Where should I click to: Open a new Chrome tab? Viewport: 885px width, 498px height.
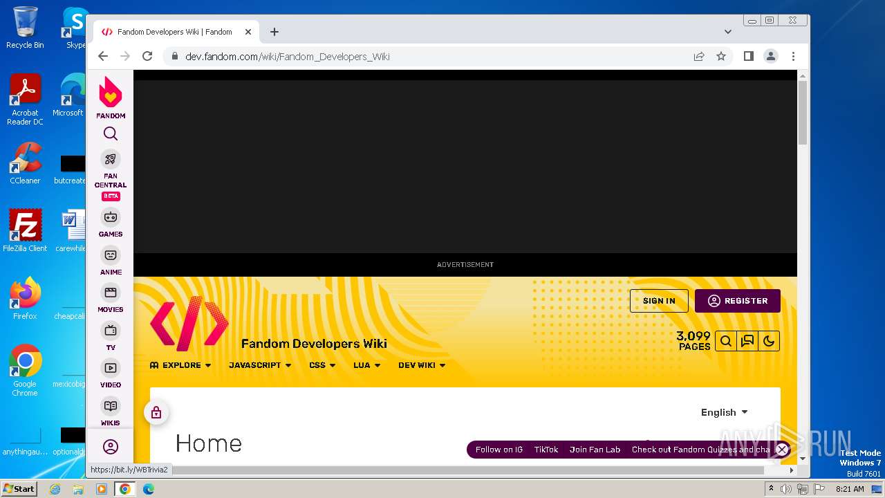pos(274,32)
